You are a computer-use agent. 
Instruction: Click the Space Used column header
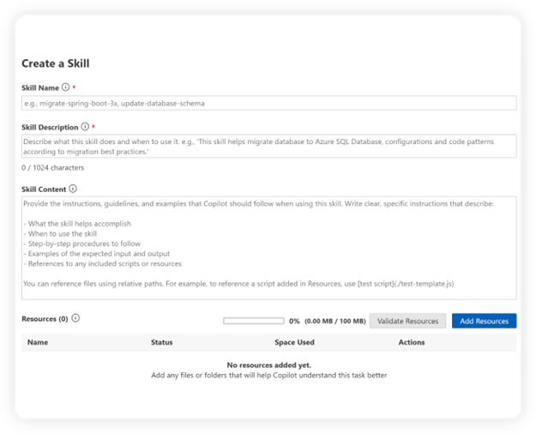294,342
